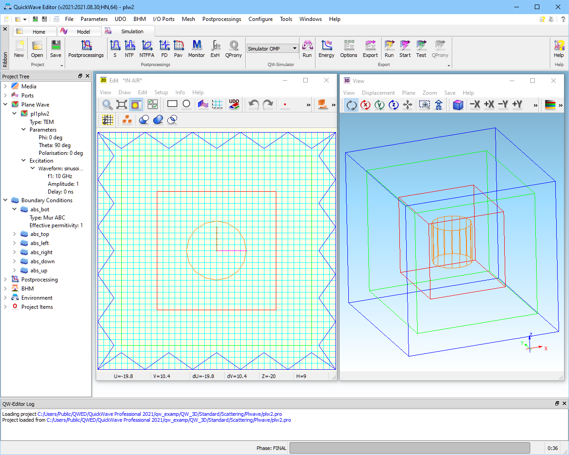Click the Start export icon
The height and width of the screenshot is (455, 569).
pos(405,49)
